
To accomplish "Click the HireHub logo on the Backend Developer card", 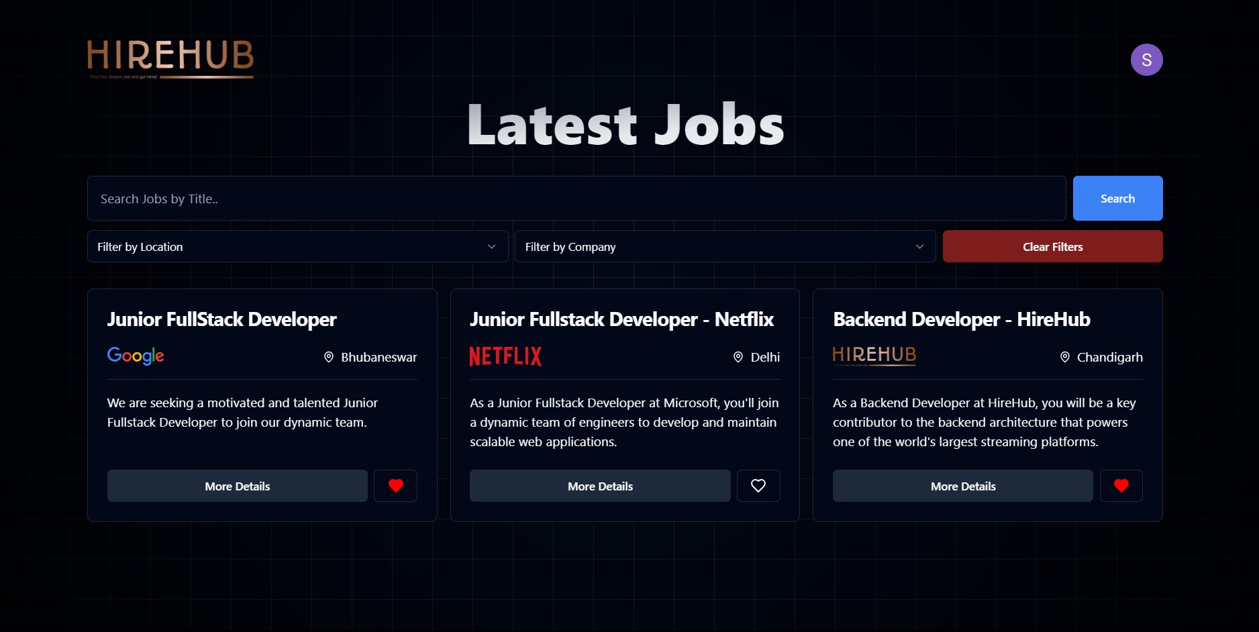I will coord(874,356).
